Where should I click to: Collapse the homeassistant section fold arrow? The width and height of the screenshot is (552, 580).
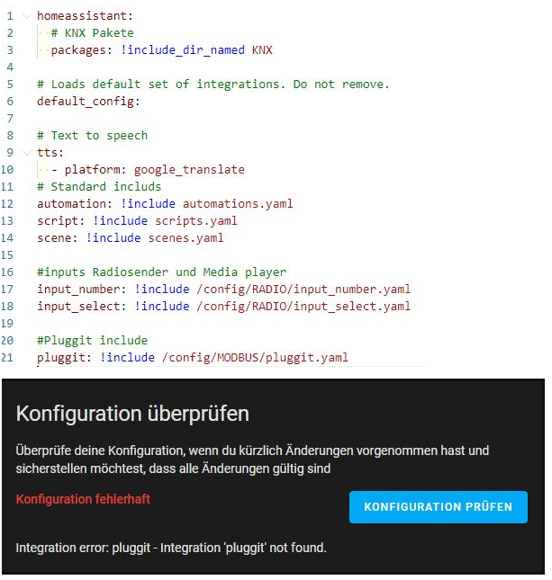coord(27,16)
